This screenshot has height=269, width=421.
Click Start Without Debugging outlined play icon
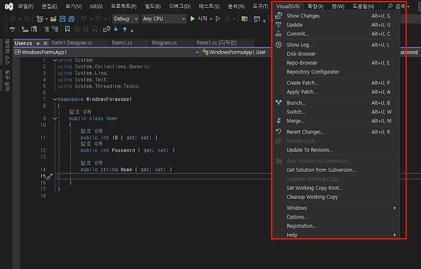pyautogui.click(x=218, y=19)
